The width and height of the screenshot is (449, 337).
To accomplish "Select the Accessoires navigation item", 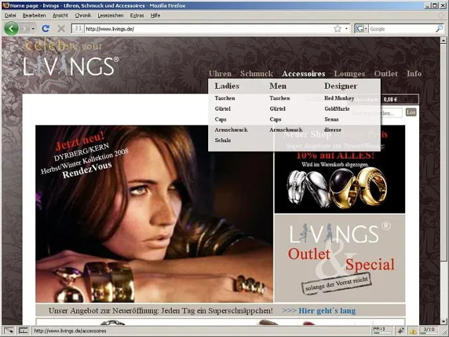I will click(x=304, y=74).
